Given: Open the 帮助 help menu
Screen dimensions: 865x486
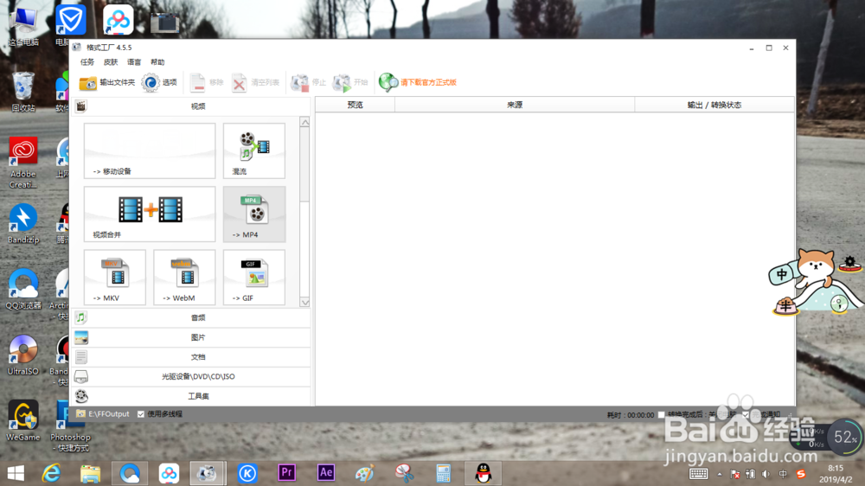Looking at the screenshot, I should click(x=157, y=61).
